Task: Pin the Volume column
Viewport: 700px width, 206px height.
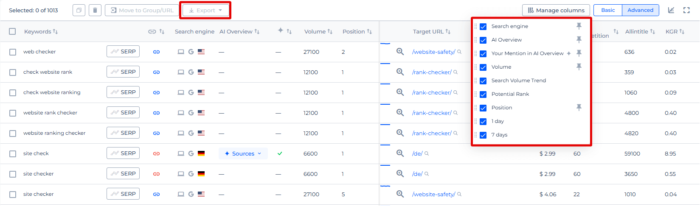Action: (x=579, y=67)
